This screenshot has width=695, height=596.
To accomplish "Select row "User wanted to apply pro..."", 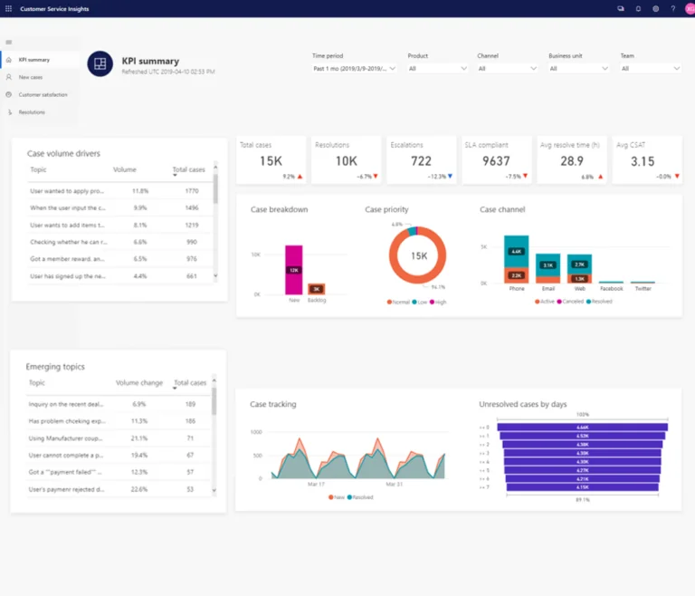I will pos(120,191).
